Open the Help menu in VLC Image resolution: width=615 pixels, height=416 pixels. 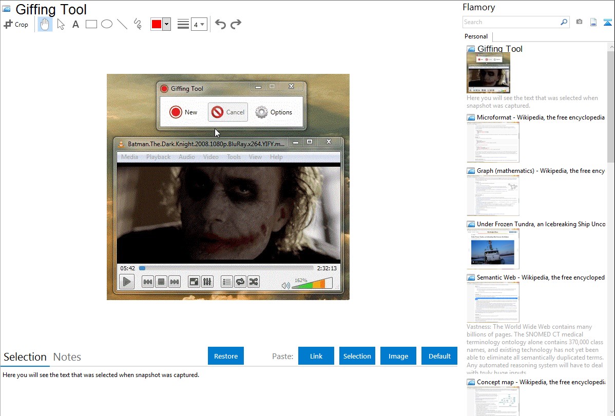[x=276, y=157]
